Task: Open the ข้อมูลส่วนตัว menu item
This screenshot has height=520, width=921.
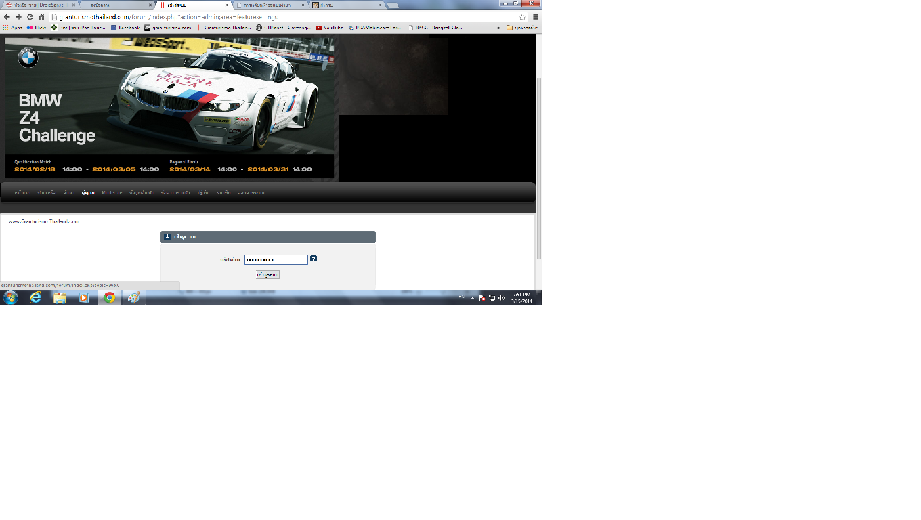Action: [x=141, y=193]
